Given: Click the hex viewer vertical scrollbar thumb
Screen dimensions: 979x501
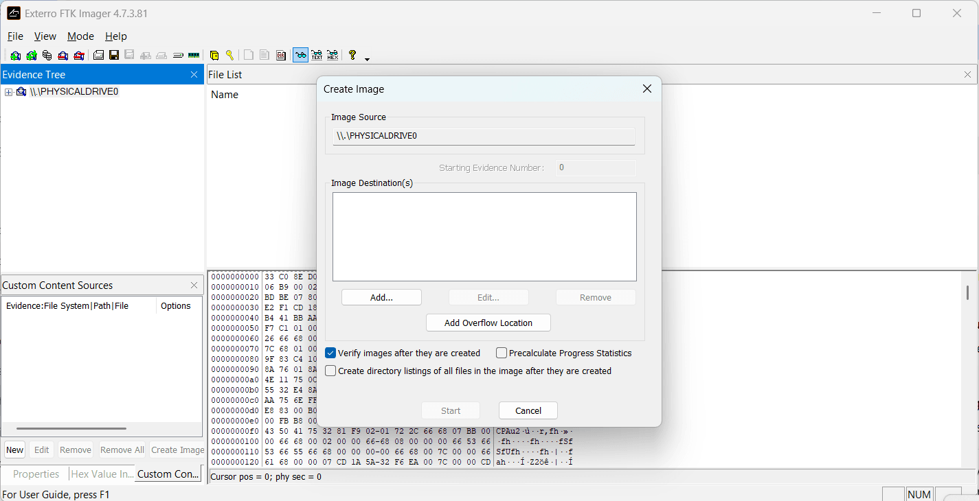Looking at the screenshot, I should click(967, 293).
